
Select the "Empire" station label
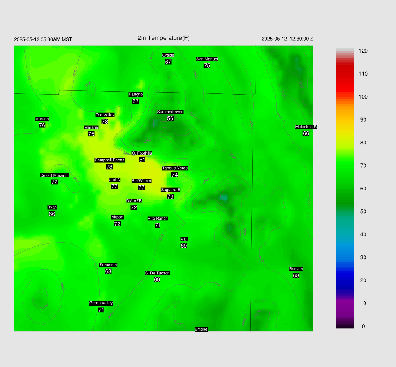coord(201,329)
